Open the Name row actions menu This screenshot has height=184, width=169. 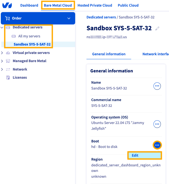157,86
